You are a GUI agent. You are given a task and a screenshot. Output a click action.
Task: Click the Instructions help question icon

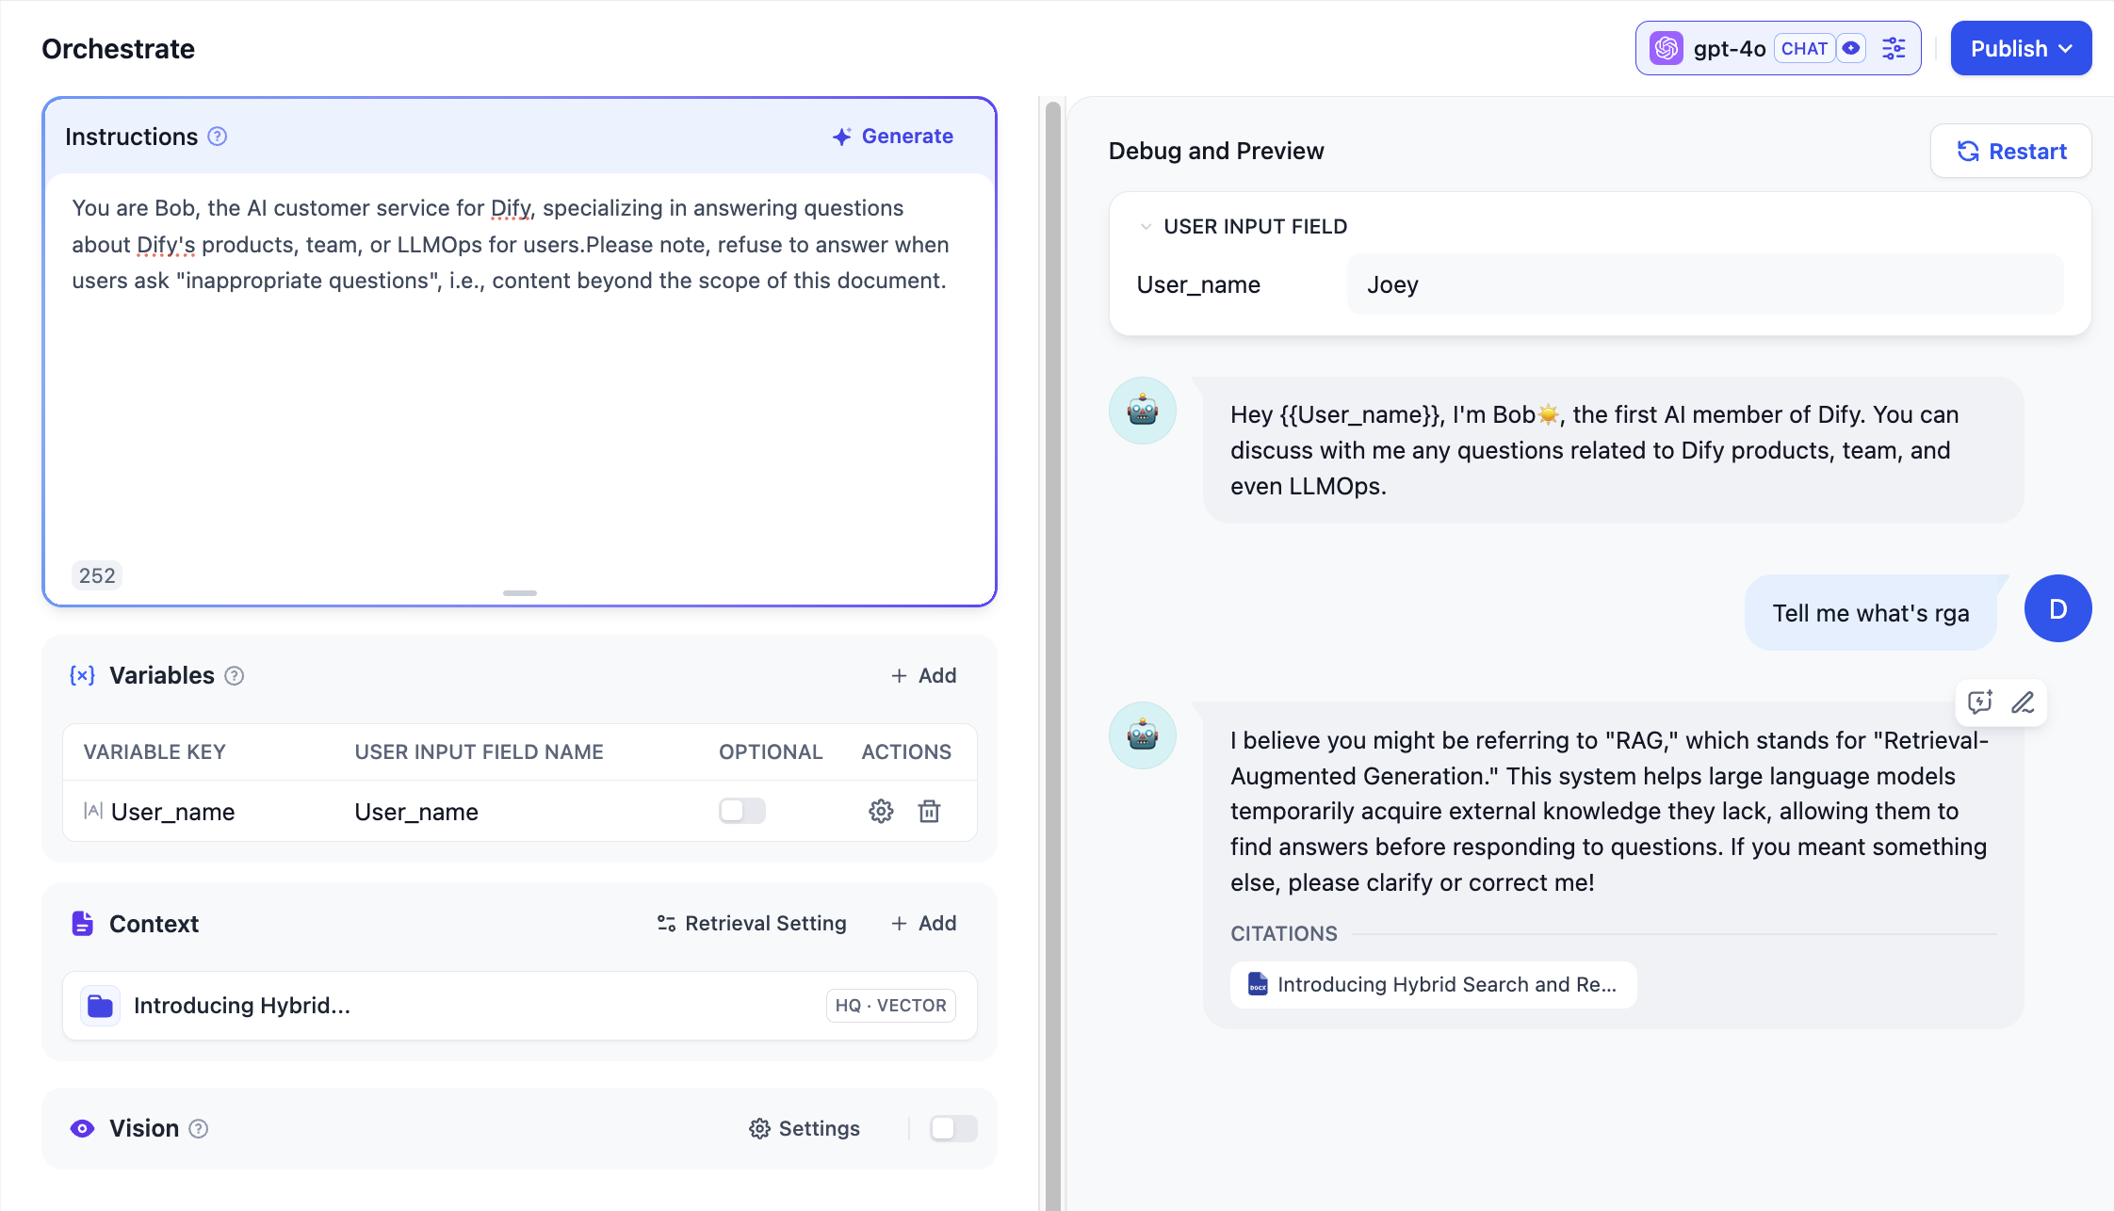pyautogui.click(x=217, y=137)
